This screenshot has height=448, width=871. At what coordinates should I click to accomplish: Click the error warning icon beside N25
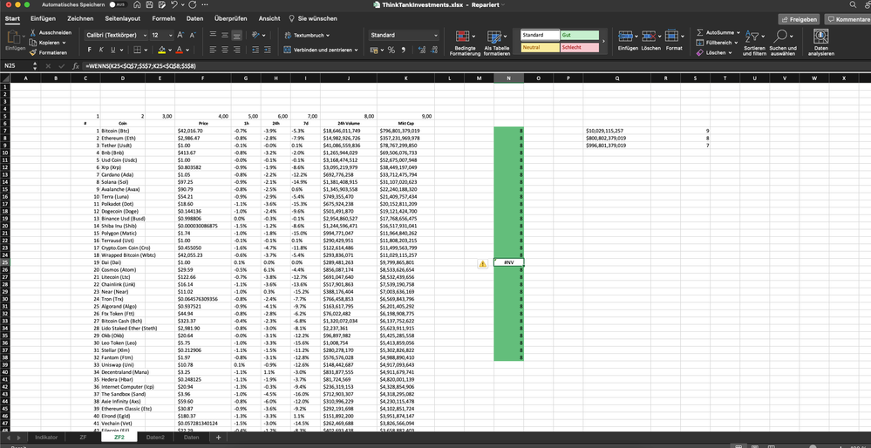tap(483, 263)
